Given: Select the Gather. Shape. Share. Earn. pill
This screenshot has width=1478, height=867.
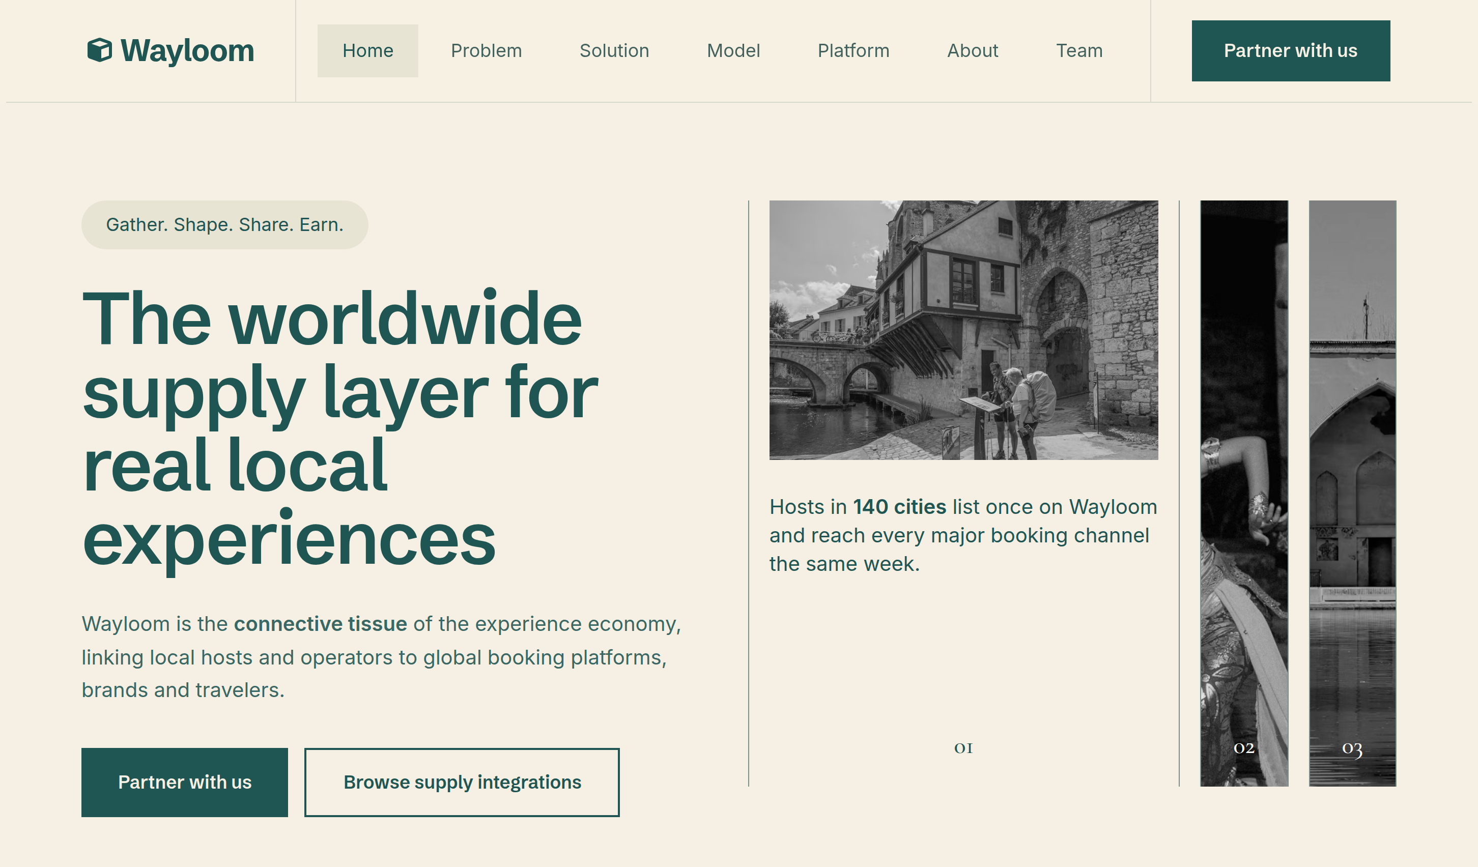Looking at the screenshot, I should click(x=224, y=224).
